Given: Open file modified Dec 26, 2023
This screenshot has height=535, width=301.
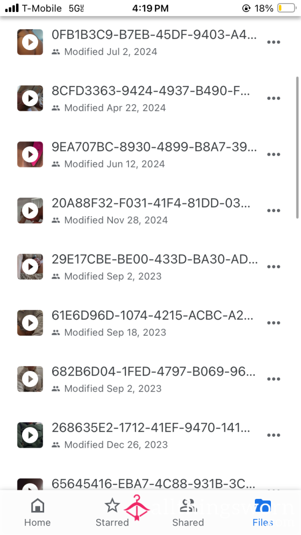Looking at the screenshot, I should (150, 435).
